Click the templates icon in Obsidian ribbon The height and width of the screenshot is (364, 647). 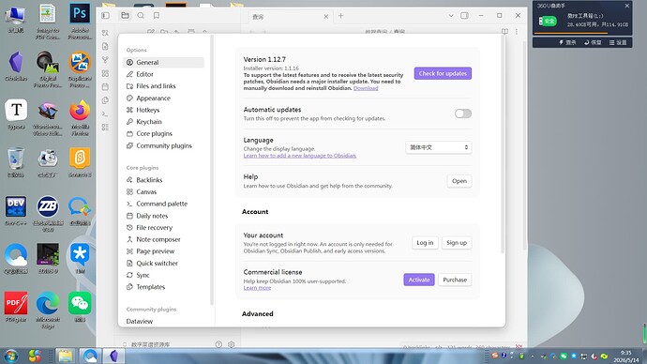click(x=105, y=100)
